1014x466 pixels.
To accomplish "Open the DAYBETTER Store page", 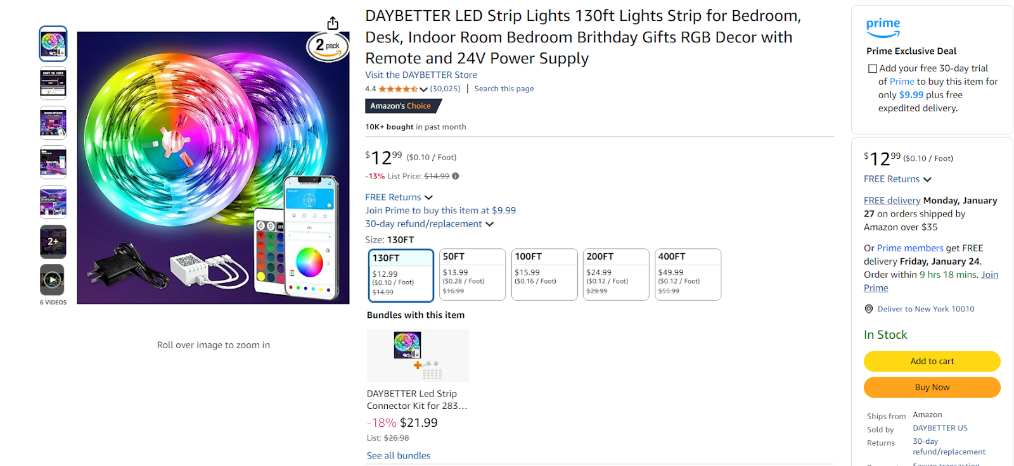I will (420, 75).
